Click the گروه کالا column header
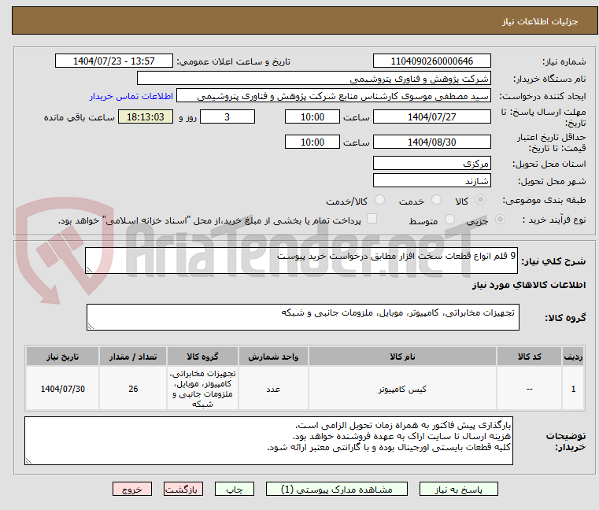 click(202, 357)
